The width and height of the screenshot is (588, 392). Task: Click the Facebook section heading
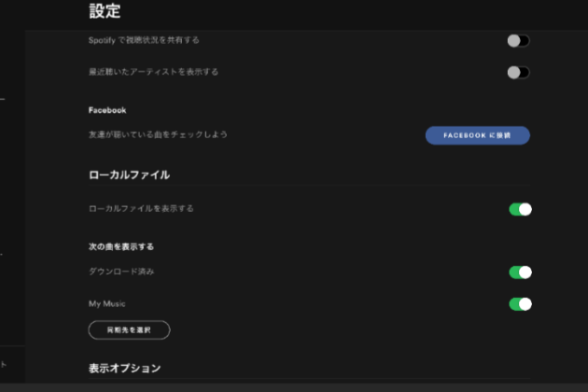coord(107,110)
